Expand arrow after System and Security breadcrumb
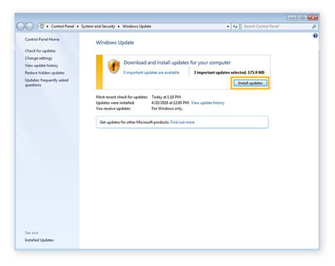The height and width of the screenshot is (266, 335). (119, 26)
